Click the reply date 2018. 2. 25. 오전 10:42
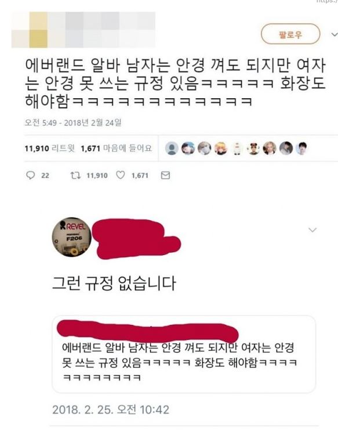The height and width of the screenshot is (430, 338). click(x=111, y=410)
